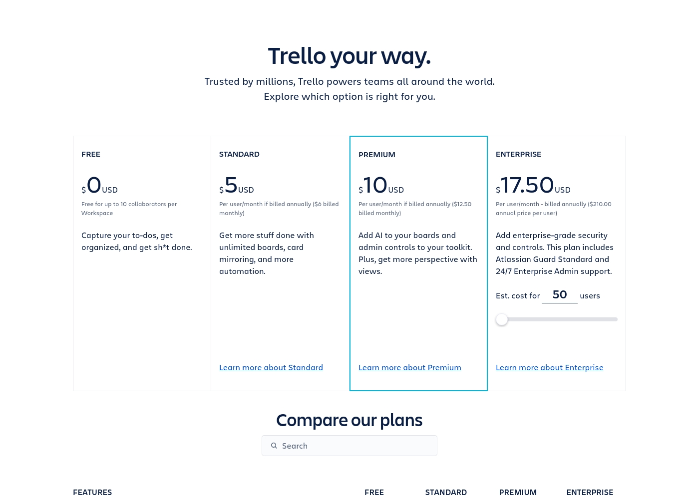Click the enterprise user count slider handle
The width and height of the screenshot is (699, 499).
coord(502,319)
